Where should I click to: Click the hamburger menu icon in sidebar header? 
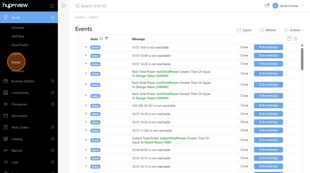(x=52, y=6)
